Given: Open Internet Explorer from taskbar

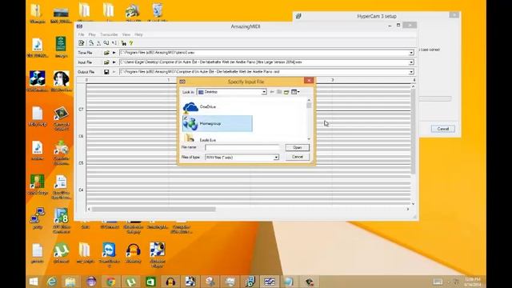Looking at the screenshot, I should (x=52, y=282).
